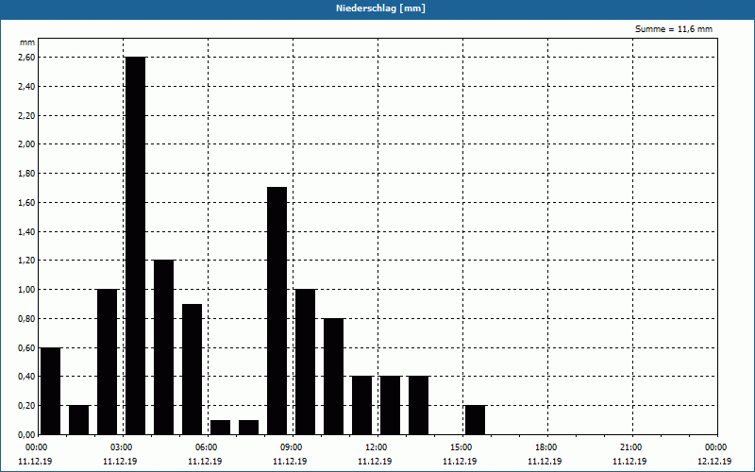Click the 0,60 y-axis label
The height and width of the screenshot is (472, 755).
click(x=26, y=347)
